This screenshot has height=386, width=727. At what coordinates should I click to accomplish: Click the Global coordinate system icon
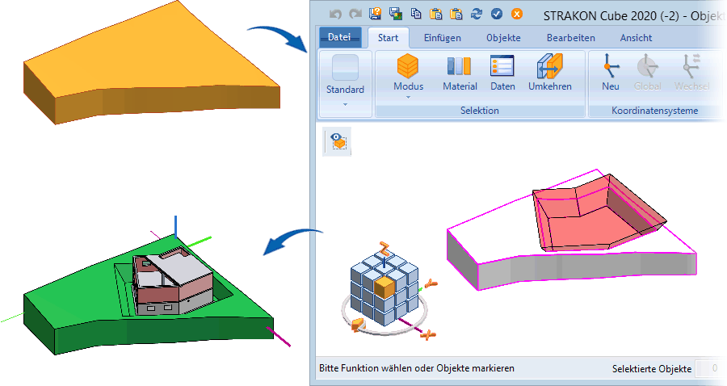647,68
